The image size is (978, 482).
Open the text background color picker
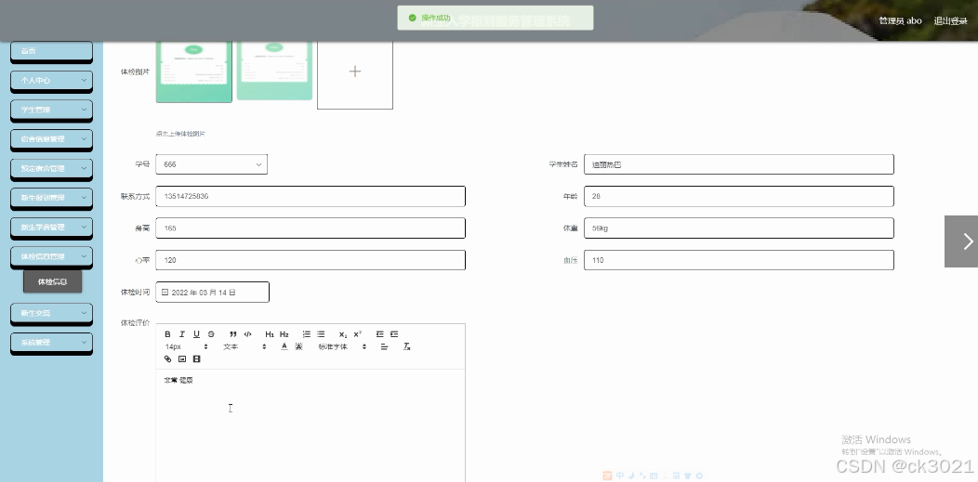click(x=298, y=346)
